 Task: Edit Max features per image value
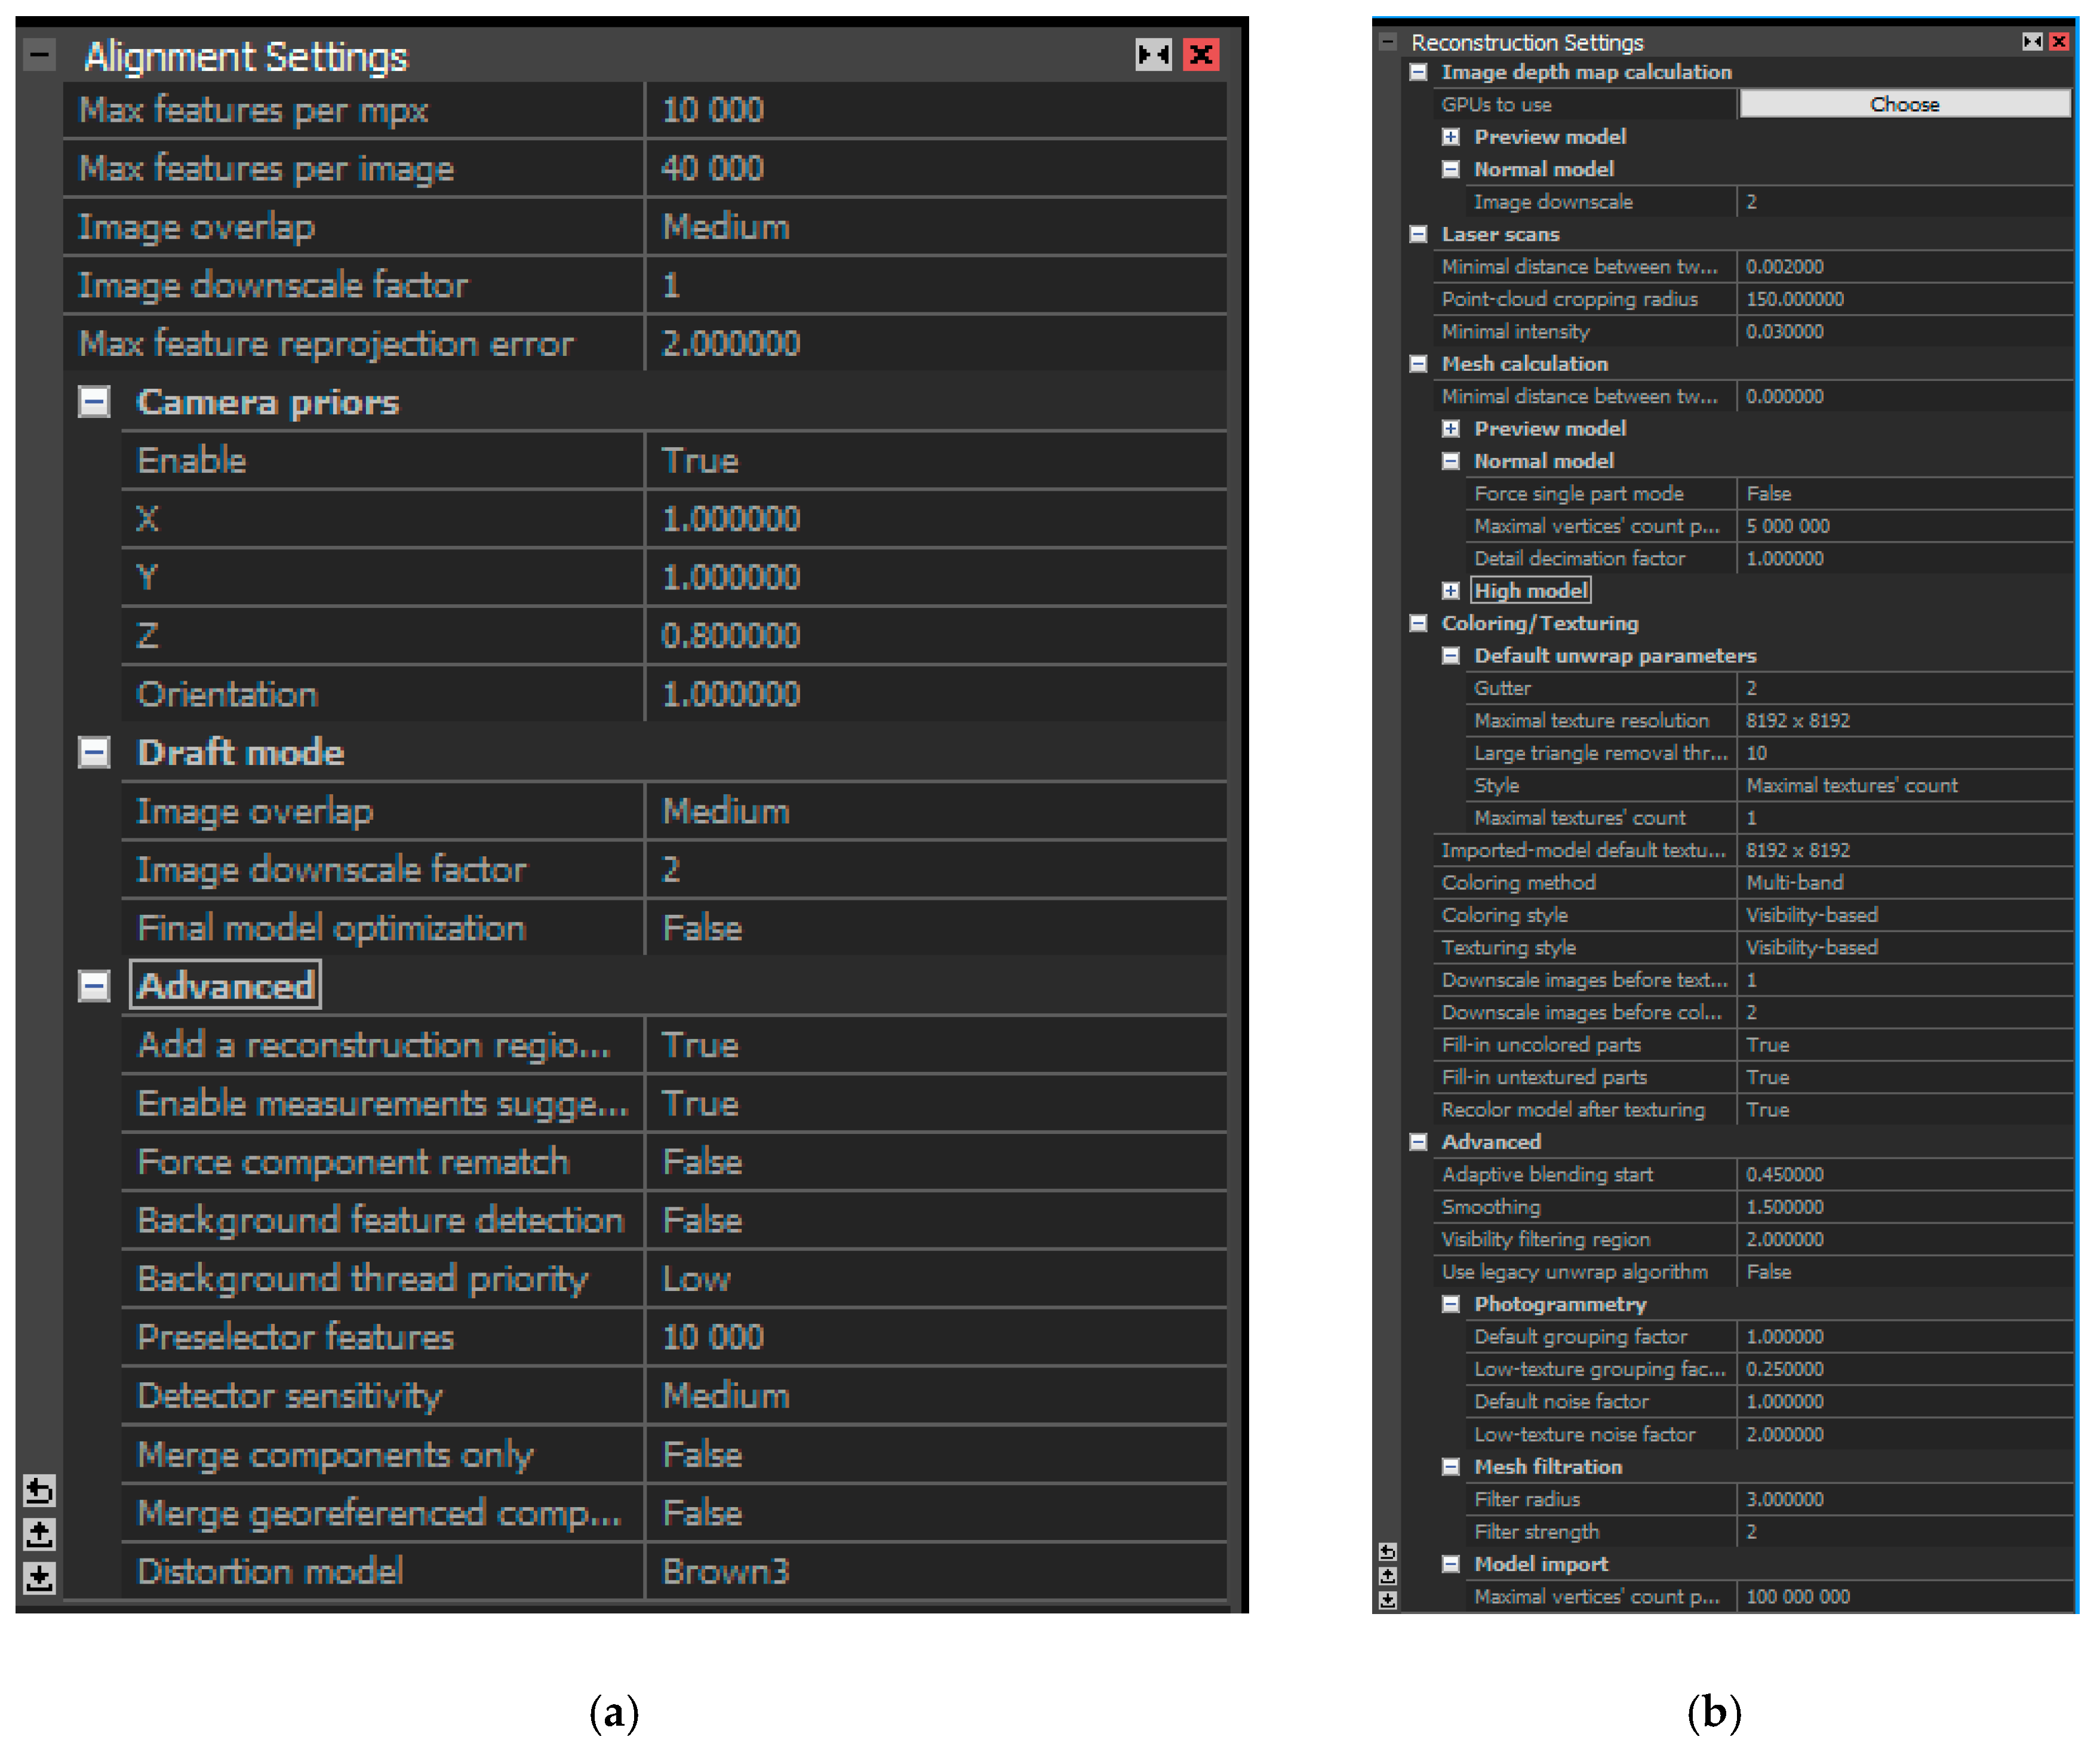936,168
